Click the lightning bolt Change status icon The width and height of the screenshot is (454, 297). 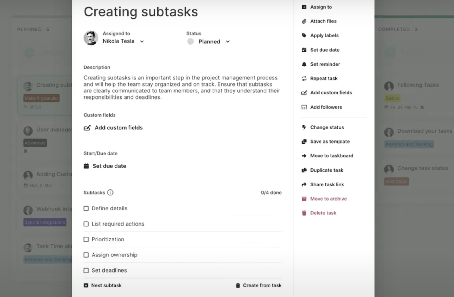[x=304, y=127]
